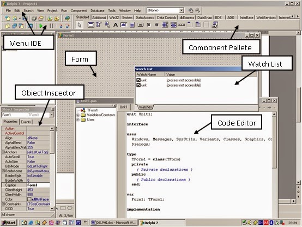Select the MainMenu component icon

coord(99,25)
